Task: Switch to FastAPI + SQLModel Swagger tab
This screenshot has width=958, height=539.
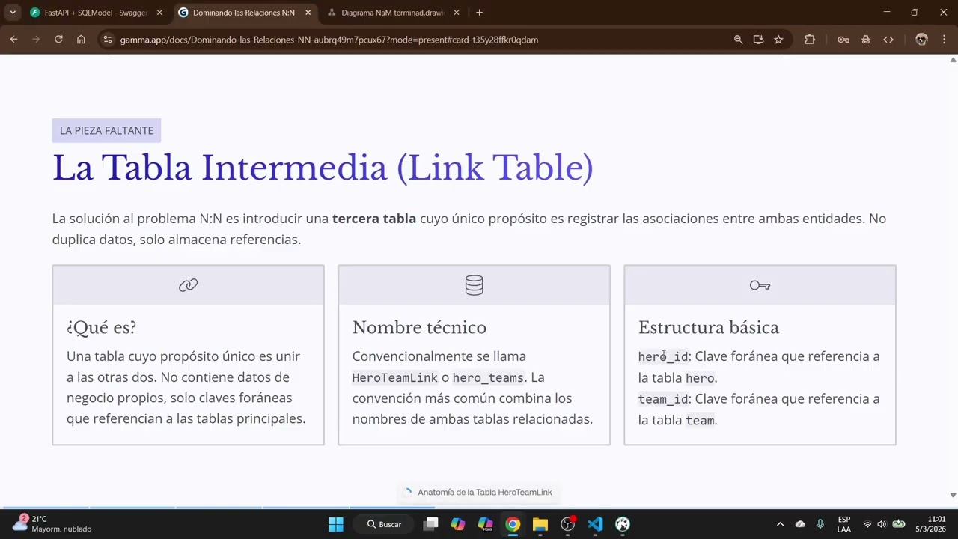Action: click(96, 13)
